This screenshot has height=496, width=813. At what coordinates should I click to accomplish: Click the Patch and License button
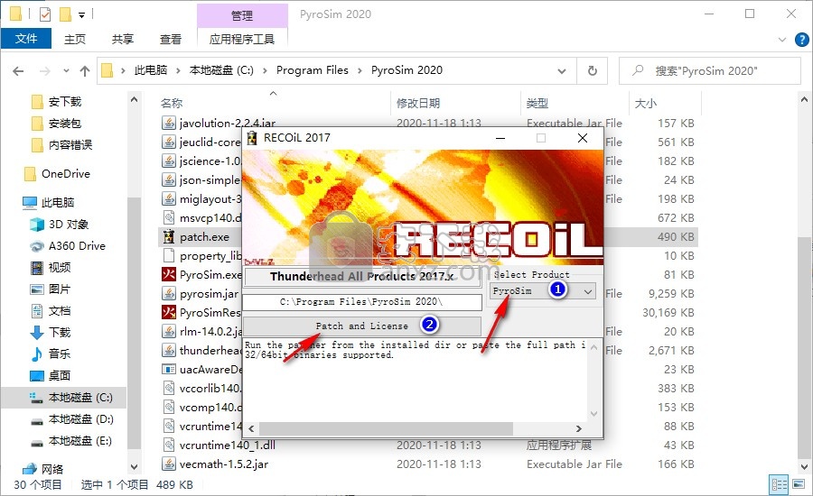click(362, 326)
